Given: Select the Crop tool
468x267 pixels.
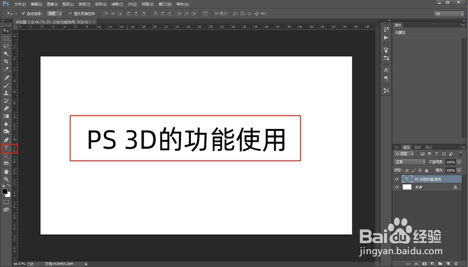Looking at the screenshot, I should point(6,61).
